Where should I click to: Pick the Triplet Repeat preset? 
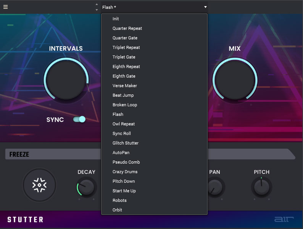point(154,47)
